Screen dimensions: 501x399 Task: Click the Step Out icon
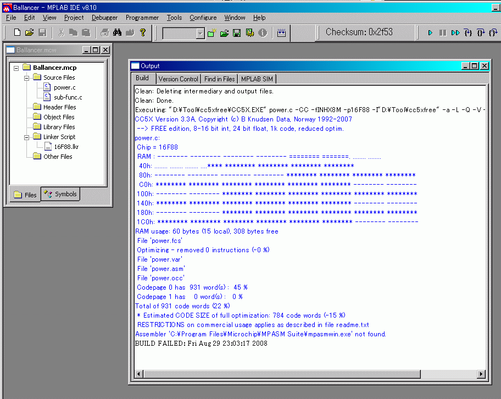493,32
